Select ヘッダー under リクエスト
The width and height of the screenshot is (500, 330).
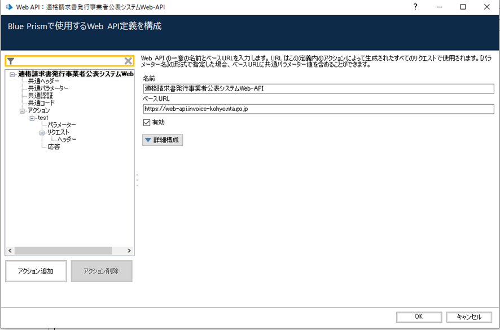[x=67, y=140]
